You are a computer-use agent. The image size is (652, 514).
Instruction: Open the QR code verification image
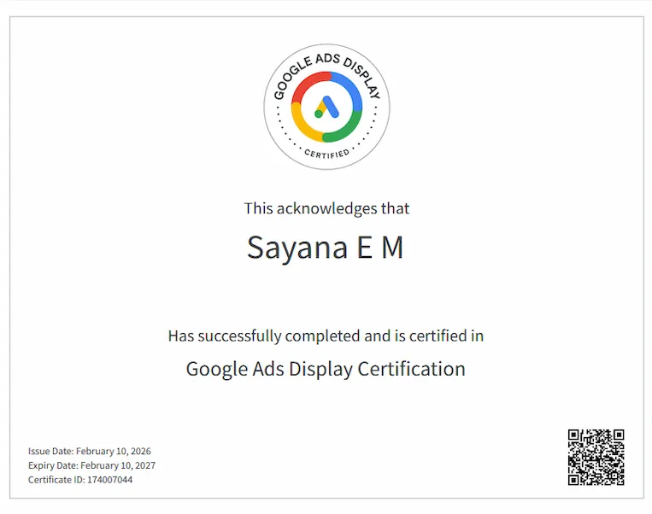(596, 457)
